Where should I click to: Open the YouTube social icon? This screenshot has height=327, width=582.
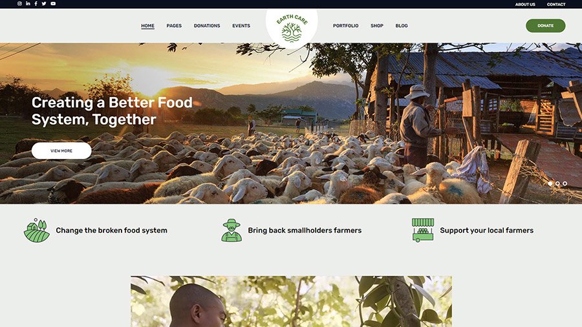(53, 3)
